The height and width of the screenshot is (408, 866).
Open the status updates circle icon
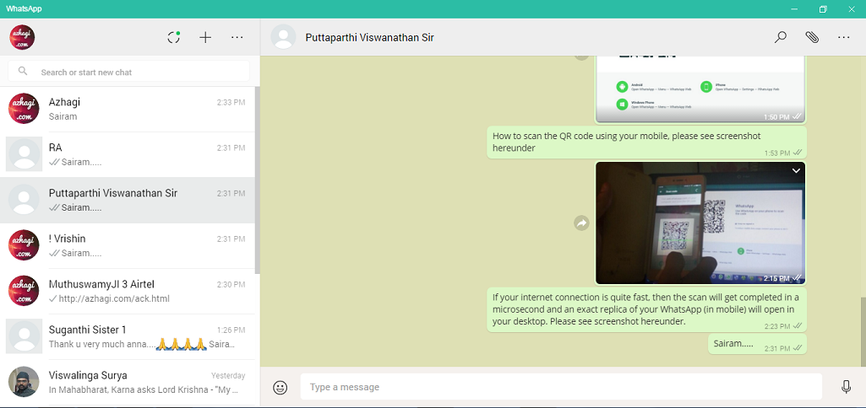pos(174,37)
